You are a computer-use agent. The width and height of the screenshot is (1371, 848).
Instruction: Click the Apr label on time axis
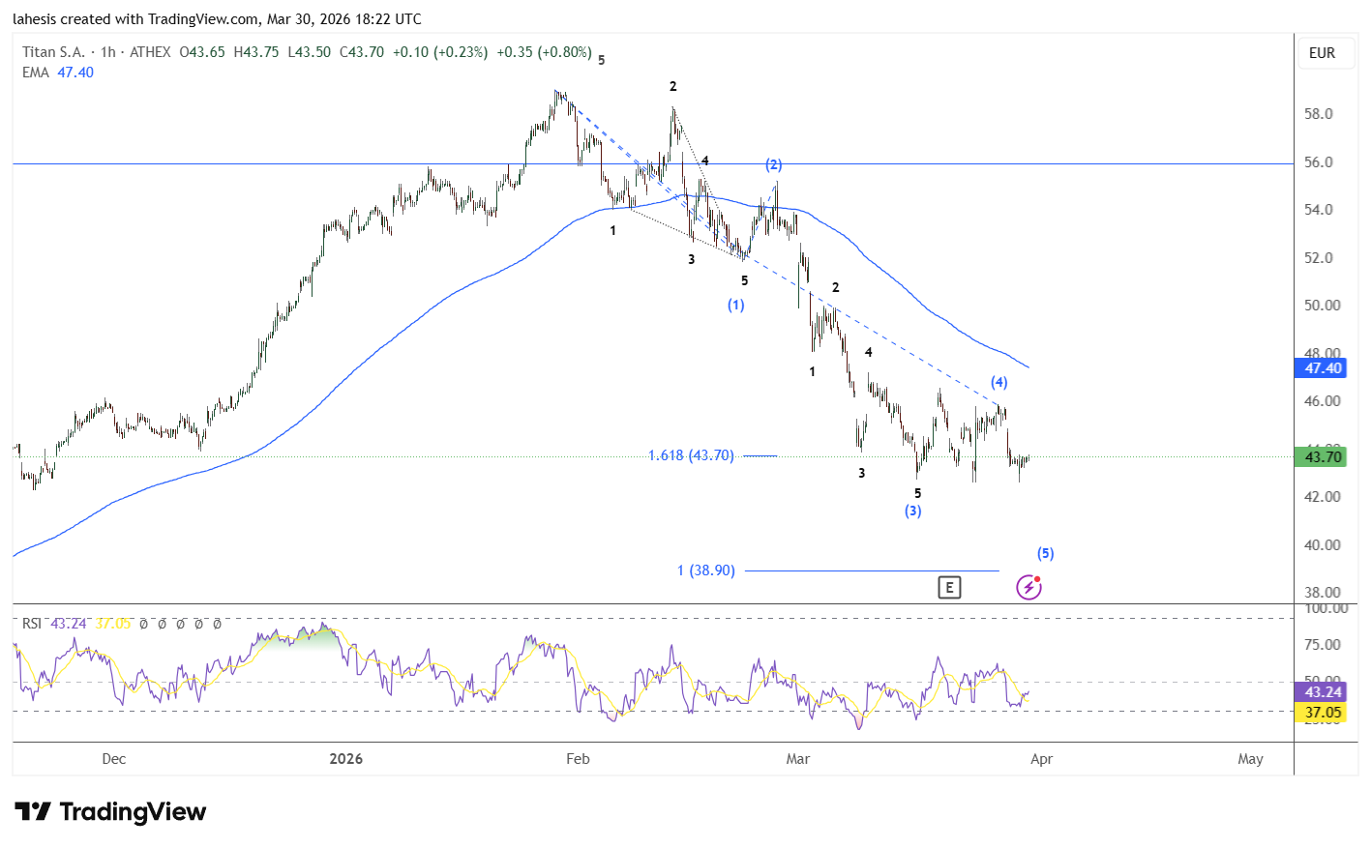(x=1041, y=759)
